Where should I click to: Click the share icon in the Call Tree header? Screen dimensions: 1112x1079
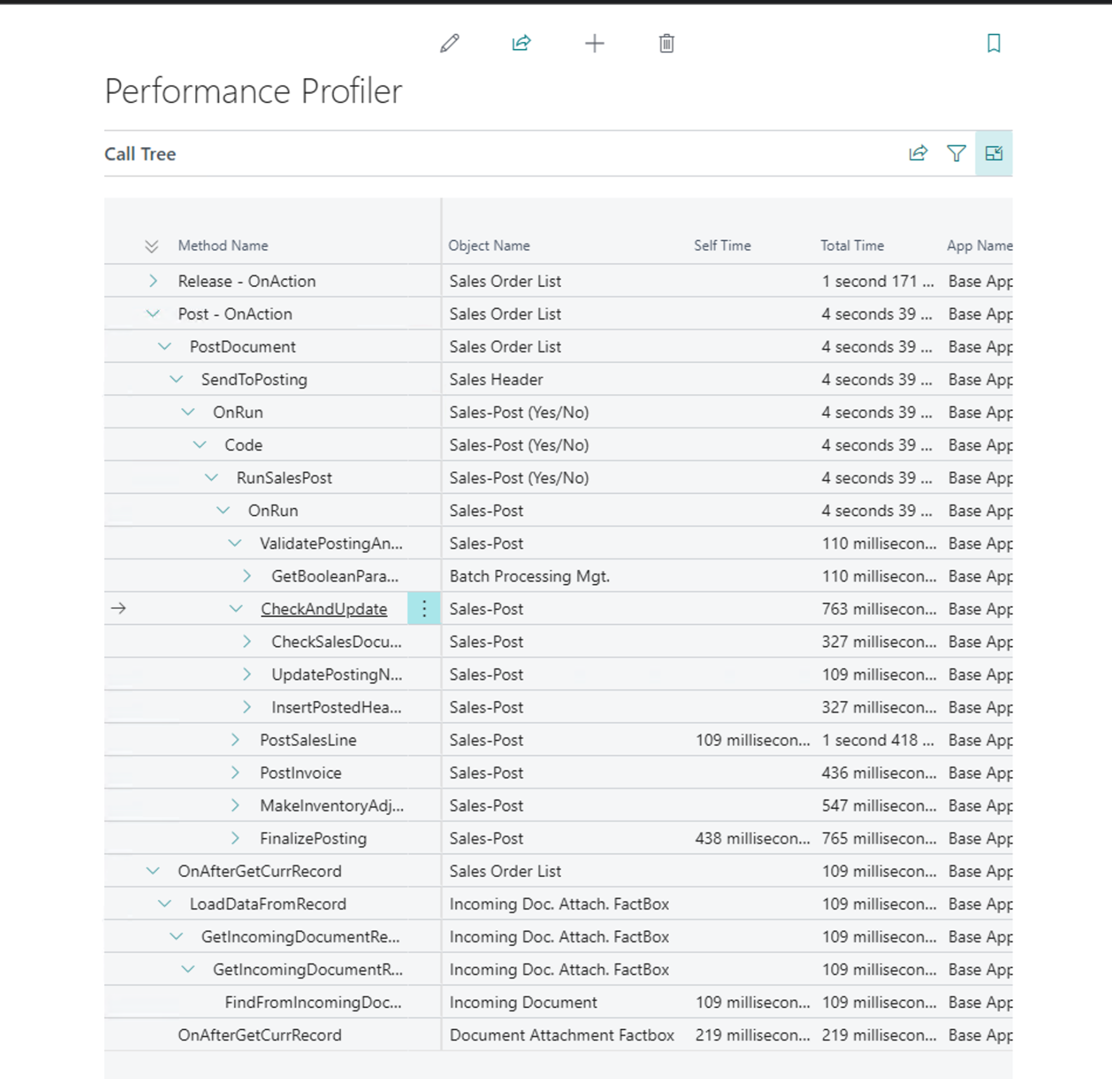tap(917, 153)
